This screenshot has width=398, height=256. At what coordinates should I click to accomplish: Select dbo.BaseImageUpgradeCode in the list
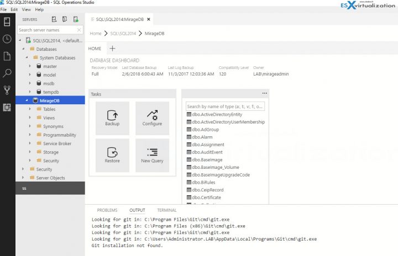pyautogui.click(x=221, y=175)
